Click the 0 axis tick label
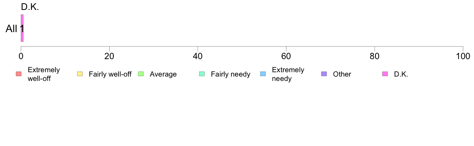This screenshot has width=474, height=146. (21, 56)
